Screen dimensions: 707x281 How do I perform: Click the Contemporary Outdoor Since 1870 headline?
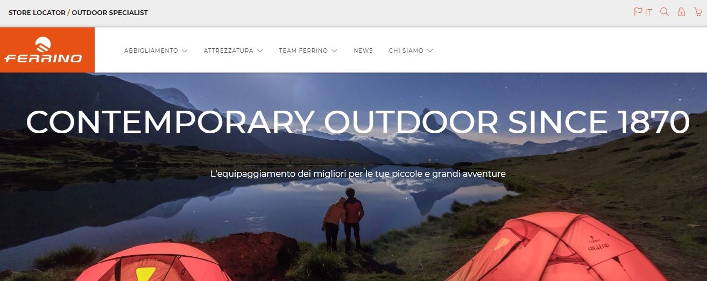358,123
